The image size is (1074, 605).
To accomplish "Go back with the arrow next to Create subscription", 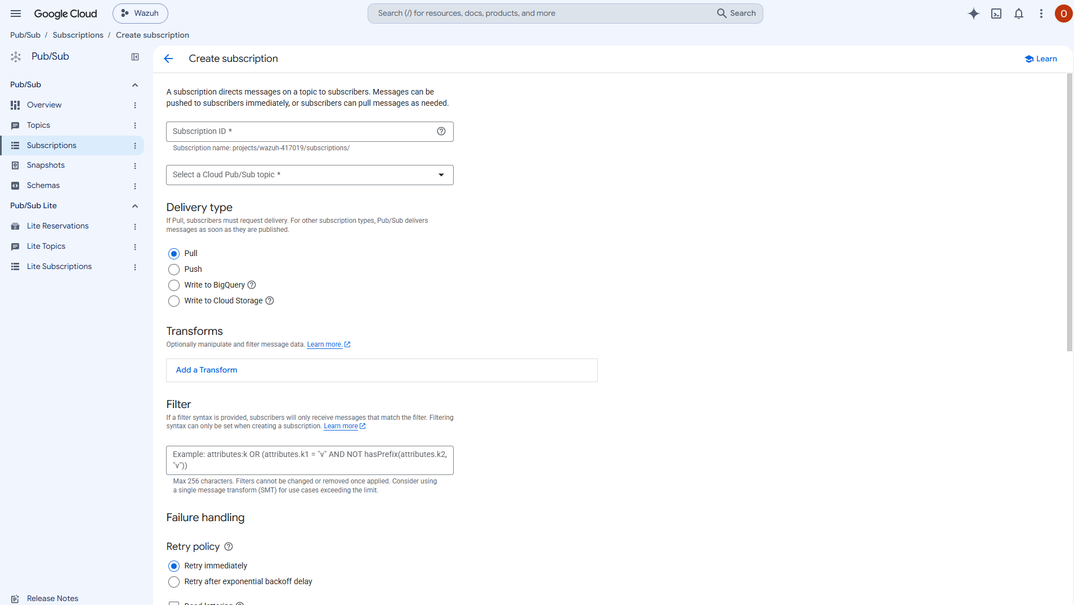I will coord(168,59).
